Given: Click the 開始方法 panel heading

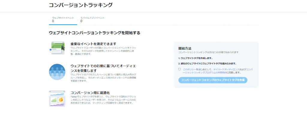Looking at the screenshot, I should [185, 48].
